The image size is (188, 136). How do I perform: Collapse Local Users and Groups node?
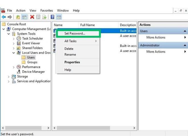coord(14,53)
